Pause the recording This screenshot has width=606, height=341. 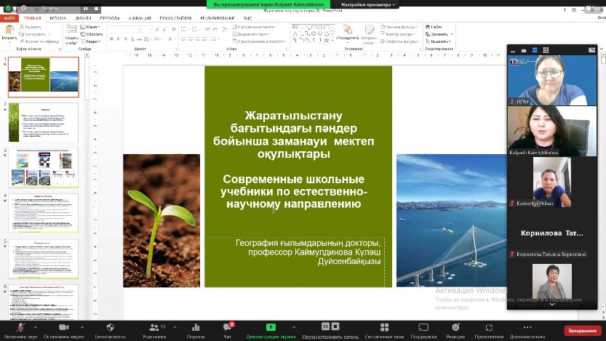tap(325, 327)
